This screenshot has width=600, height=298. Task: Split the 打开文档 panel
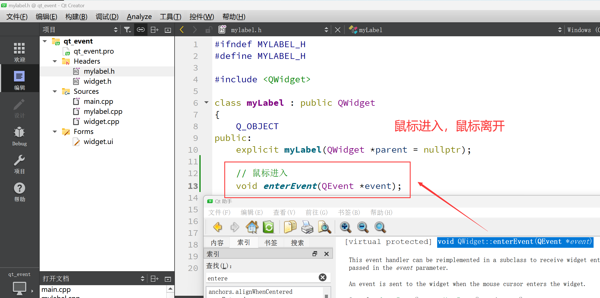click(154, 278)
